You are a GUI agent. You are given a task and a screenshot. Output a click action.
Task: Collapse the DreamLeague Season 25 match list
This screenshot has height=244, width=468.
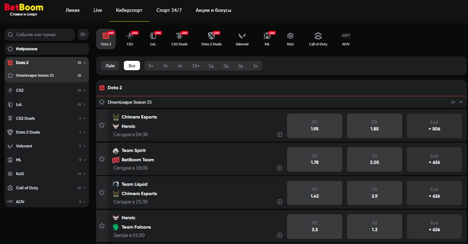click(x=461, y=102)
